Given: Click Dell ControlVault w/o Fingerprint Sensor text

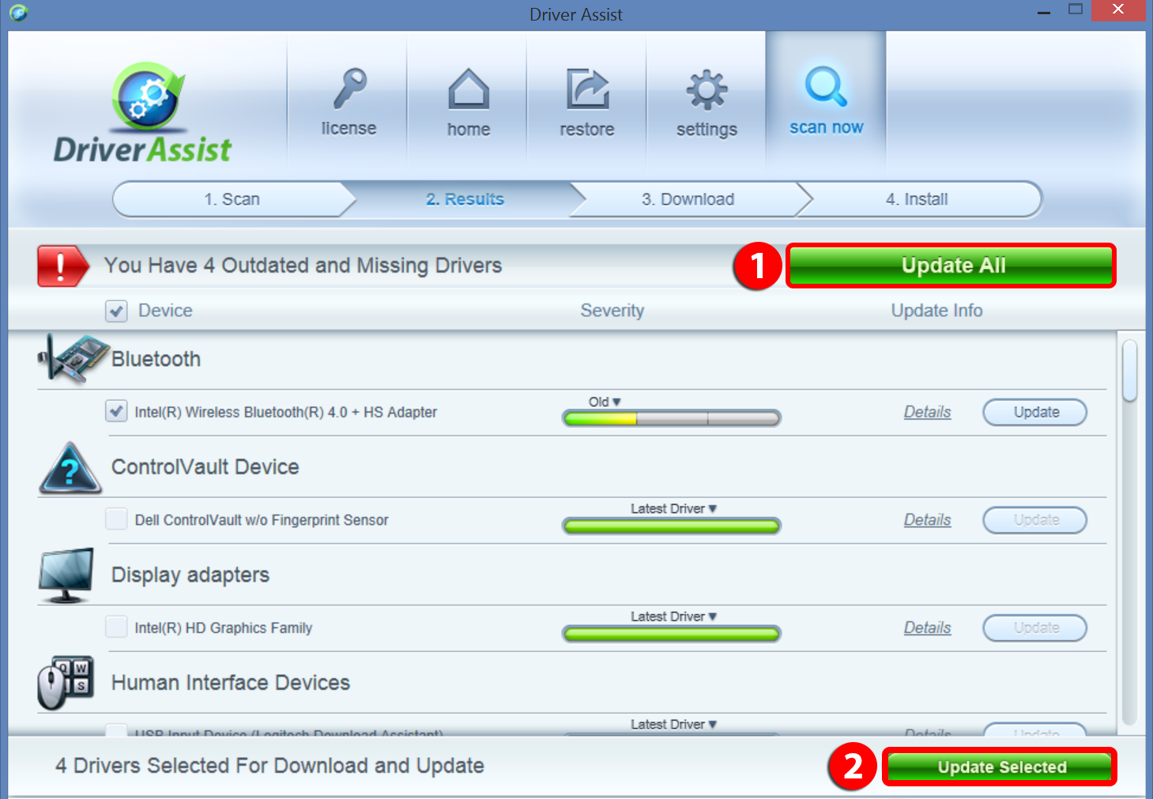Looking at the screenshot, I should pos(262,520).
